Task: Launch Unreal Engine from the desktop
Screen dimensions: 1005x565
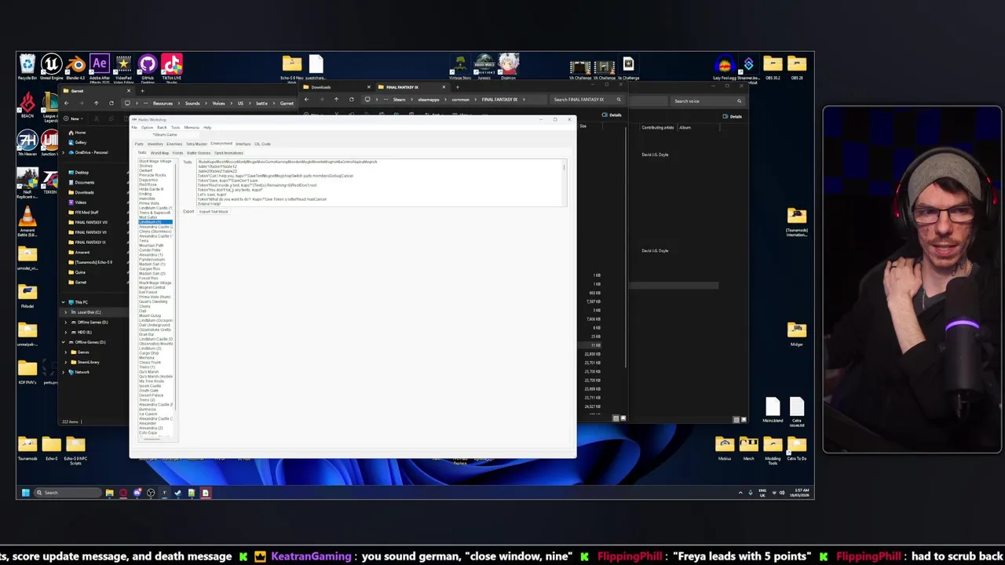Action: click(51, 67)
